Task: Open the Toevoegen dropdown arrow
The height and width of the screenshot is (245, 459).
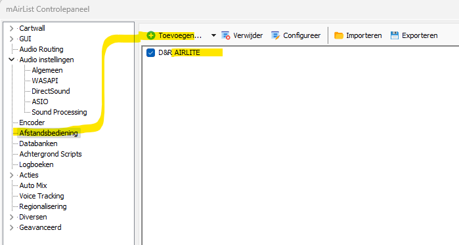Action: (x=213, y=35)
